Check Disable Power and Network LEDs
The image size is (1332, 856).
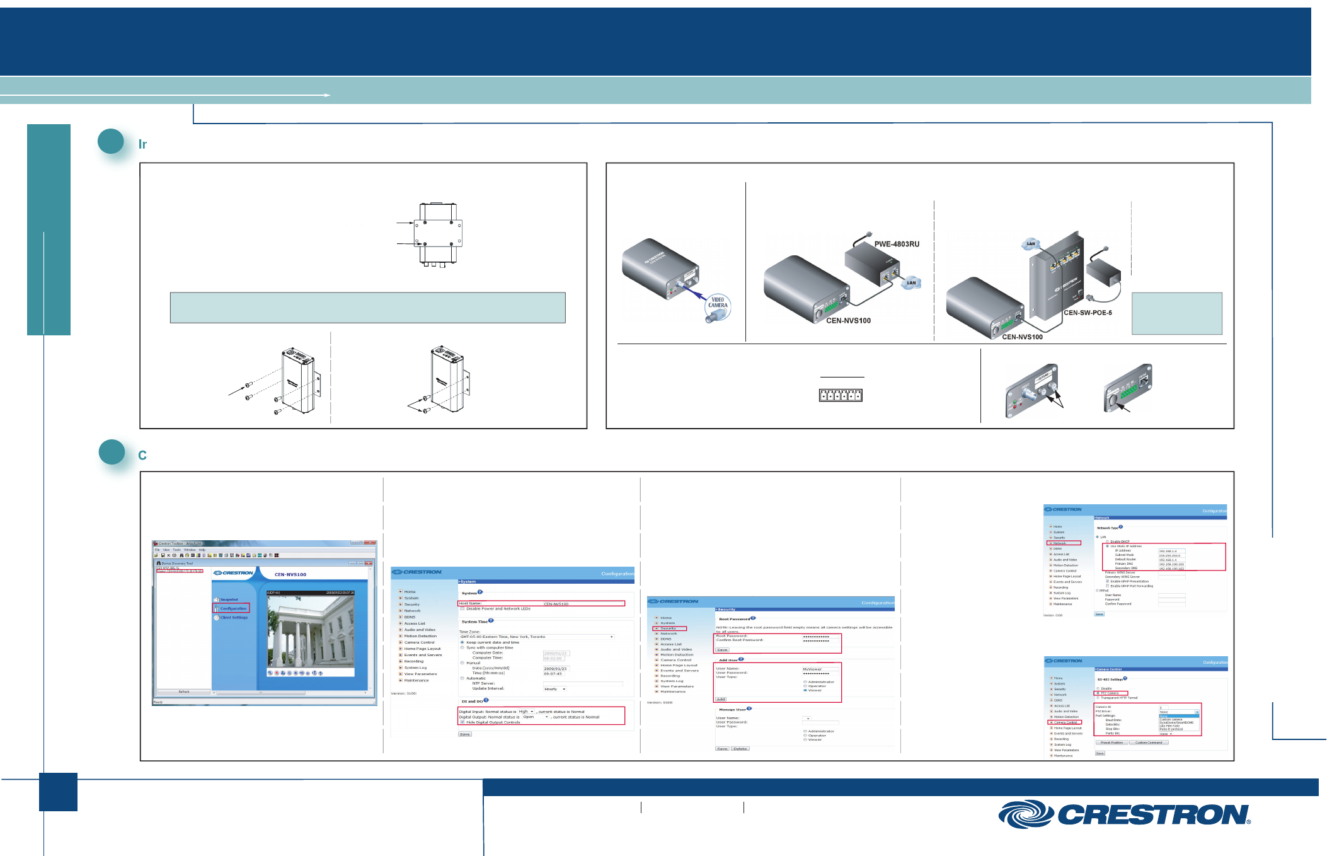pos(462,609)
